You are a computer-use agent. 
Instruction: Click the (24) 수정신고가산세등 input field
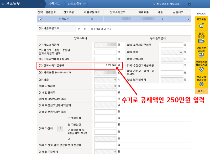[172, 65]
